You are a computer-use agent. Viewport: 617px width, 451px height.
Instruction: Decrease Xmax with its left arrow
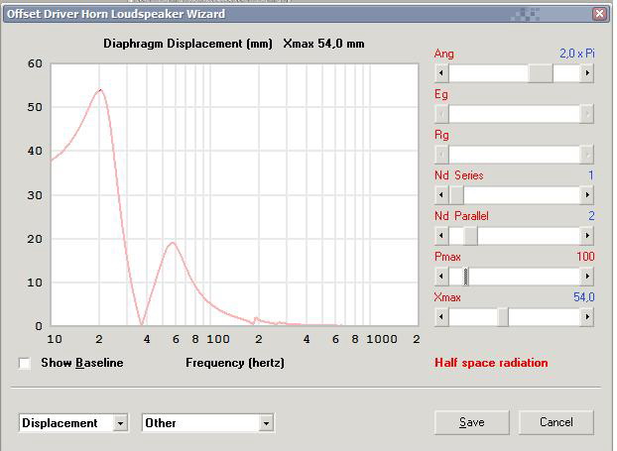click(x=441, y=317)
